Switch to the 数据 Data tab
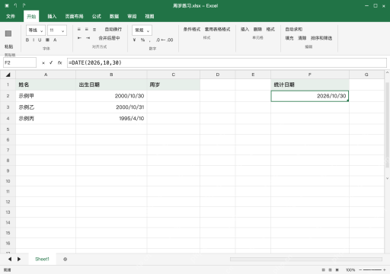The width and height of the screenshot is (390, 274). click(x=114, y=16)
